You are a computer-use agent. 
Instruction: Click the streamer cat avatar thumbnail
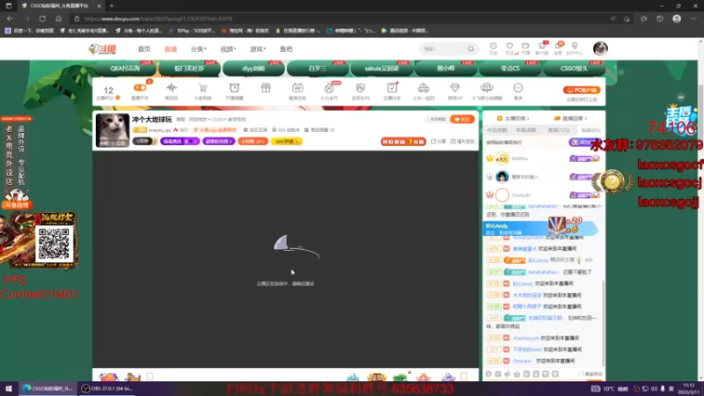[113, 130]
